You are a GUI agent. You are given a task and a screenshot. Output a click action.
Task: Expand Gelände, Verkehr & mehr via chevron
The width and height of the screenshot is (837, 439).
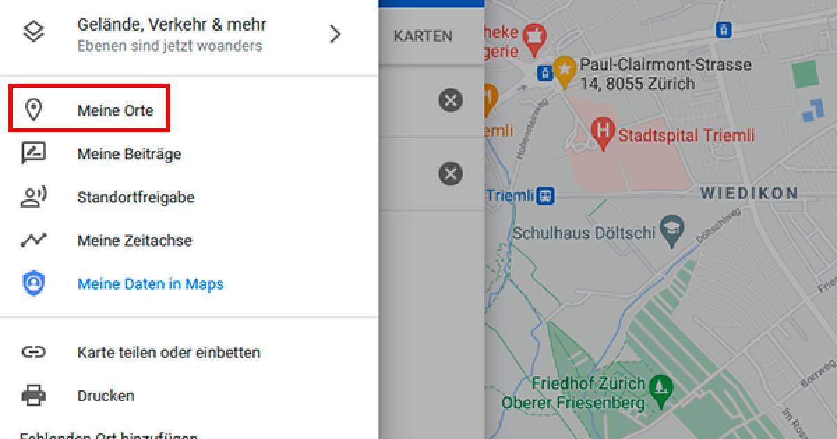click(335, 33)
